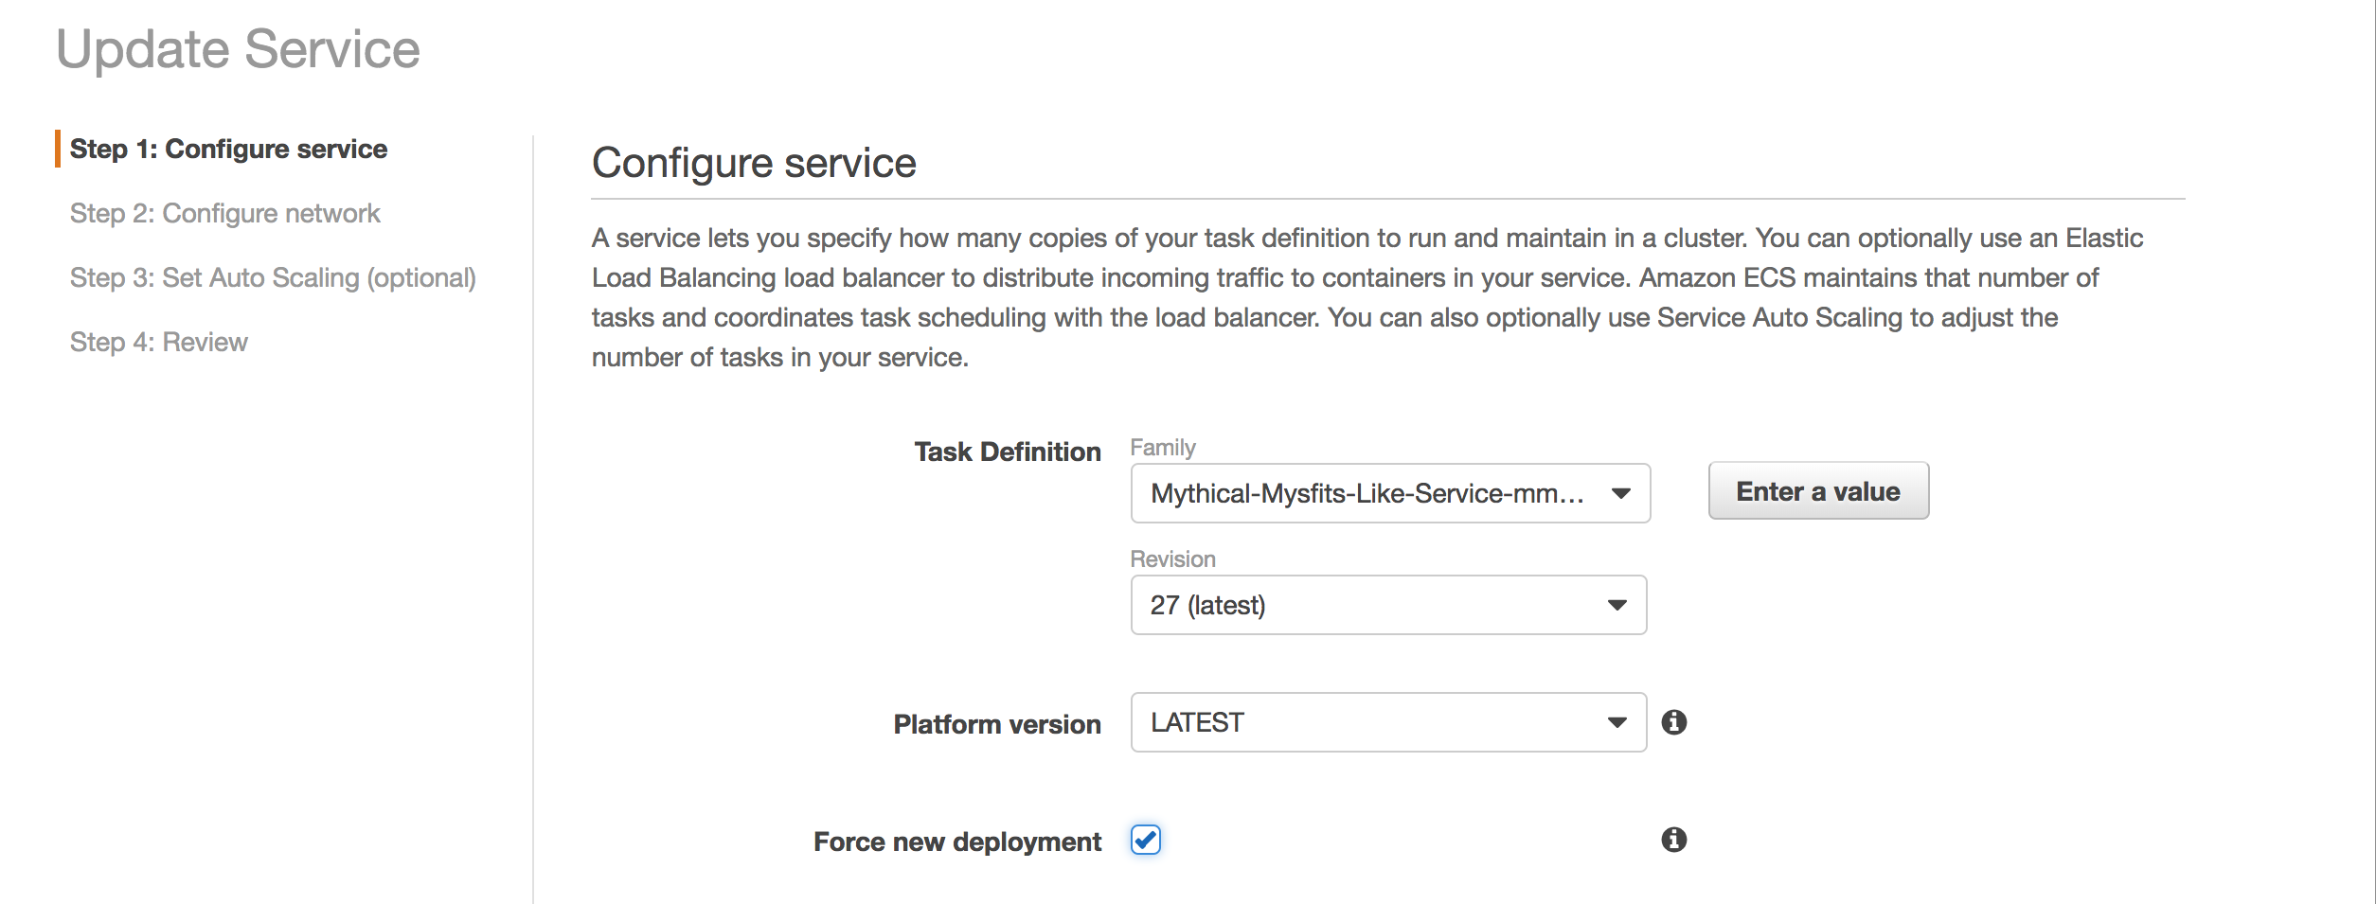Click the Force new deployment label
The image size is (2376, 904).
point(957,842)
